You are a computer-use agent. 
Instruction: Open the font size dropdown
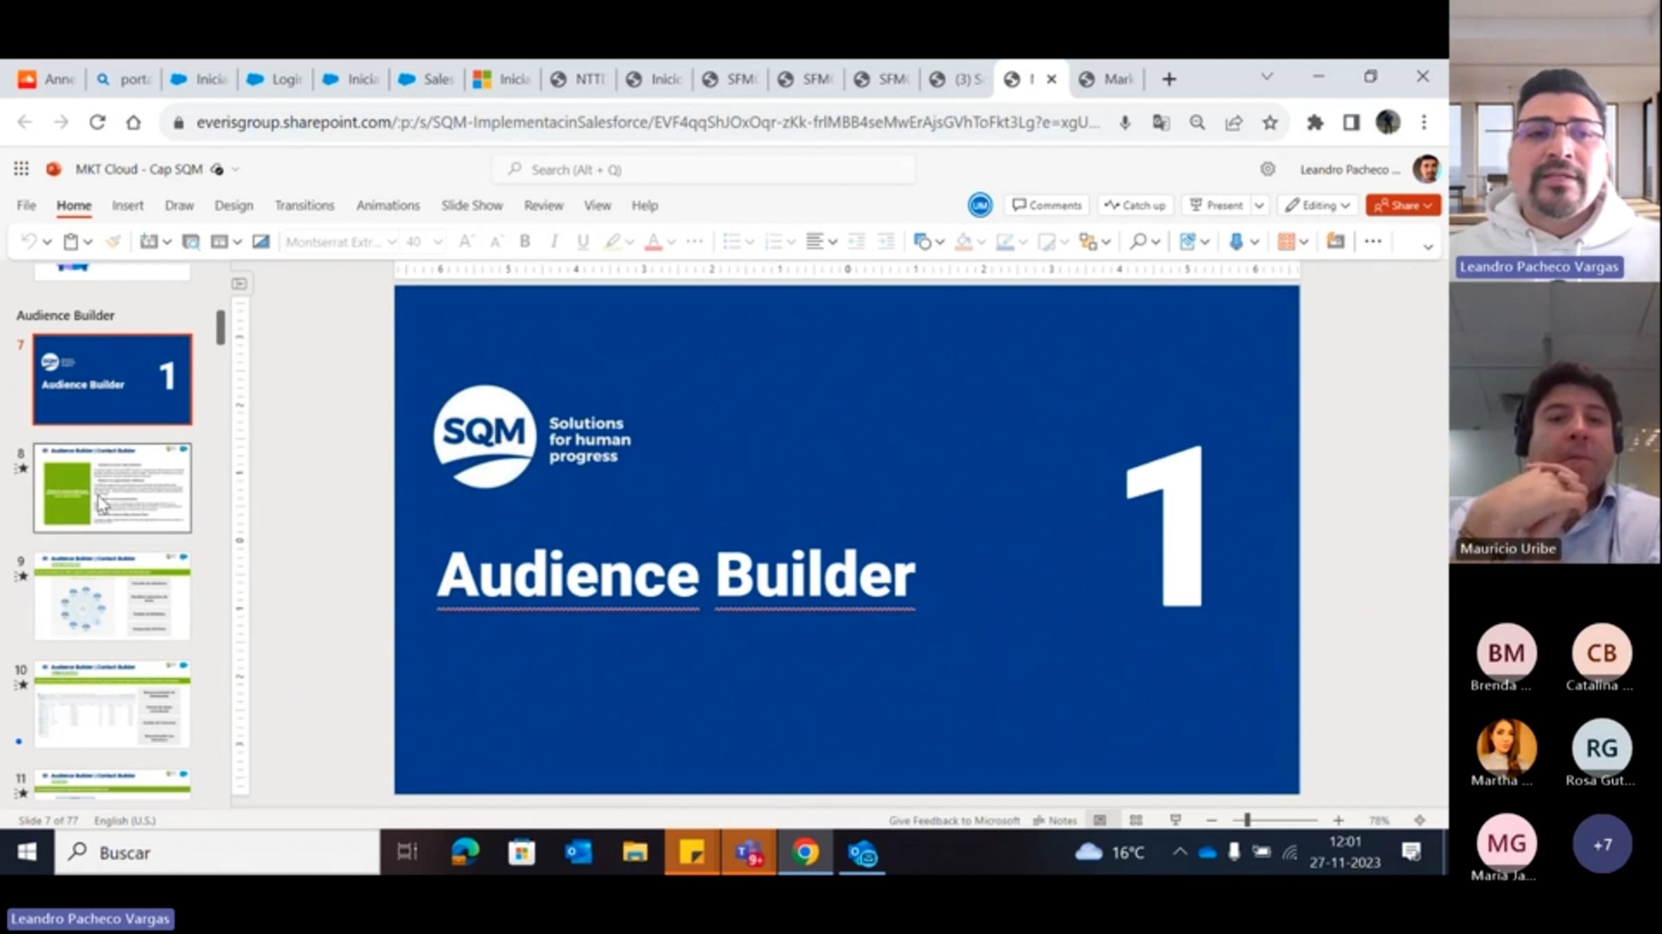click(x=438, y=241)
